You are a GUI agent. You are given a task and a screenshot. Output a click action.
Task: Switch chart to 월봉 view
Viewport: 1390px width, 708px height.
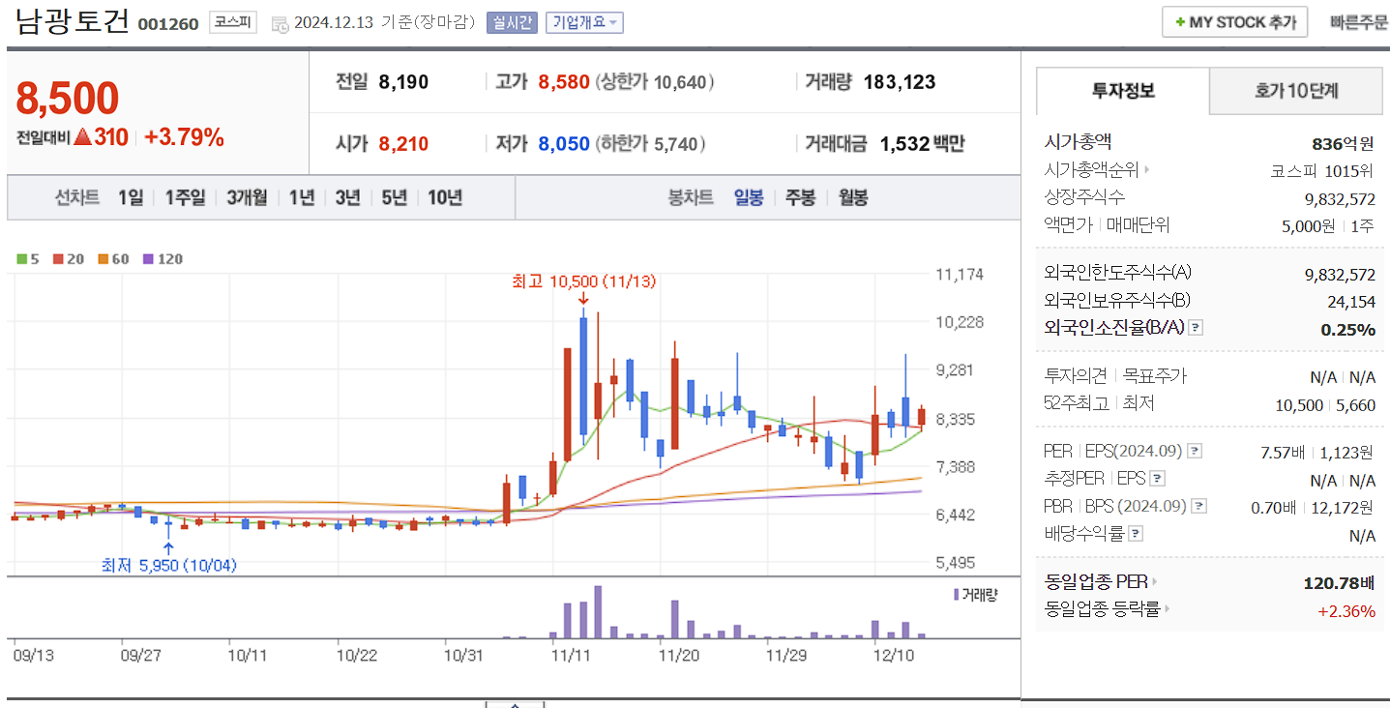(x=852, y=196)
